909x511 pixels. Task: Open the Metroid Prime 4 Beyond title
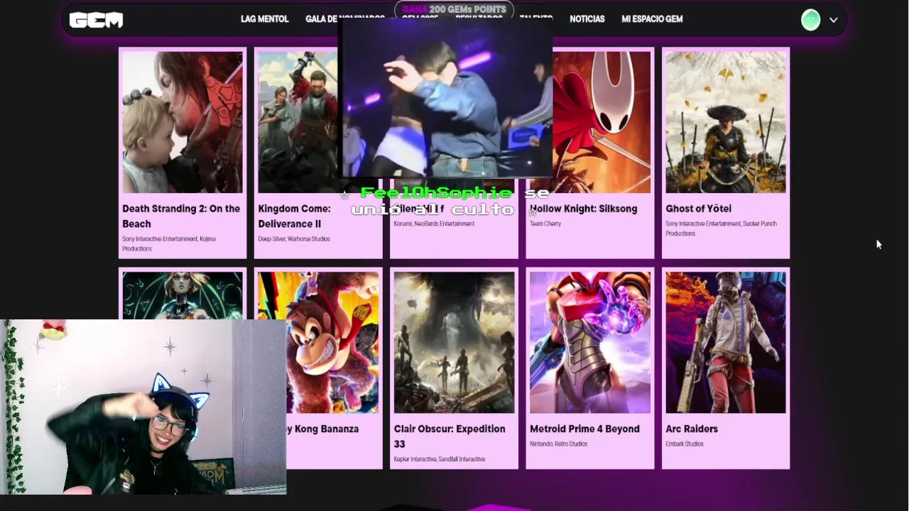pyautogui.click(x=584, y=429)
